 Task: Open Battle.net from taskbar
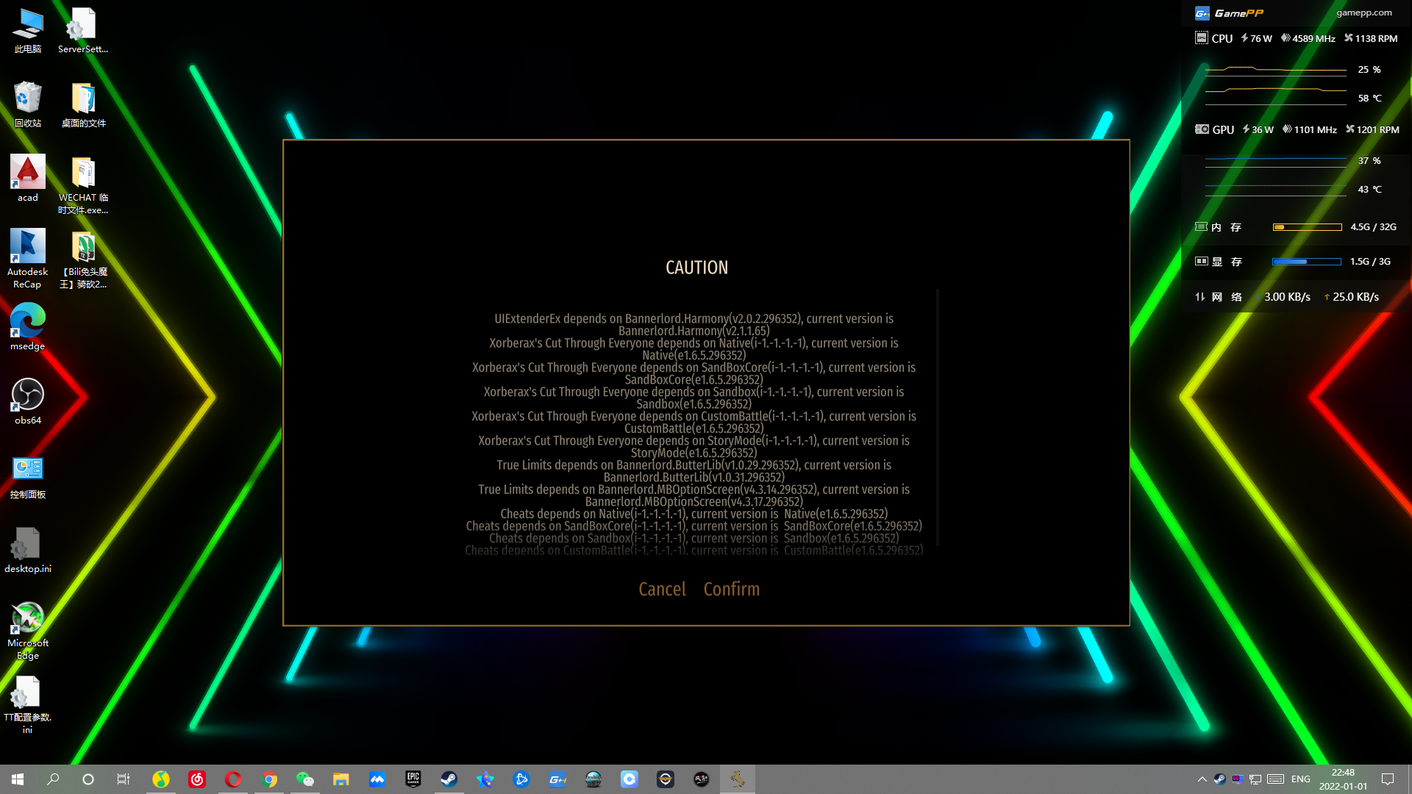click(521, 779)
